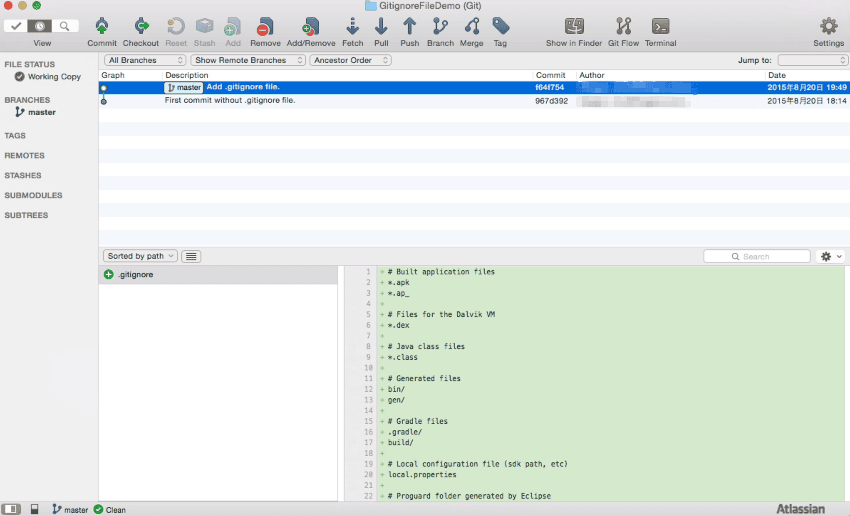Open the Sorted by path dropdown
Viewport: 850px width, 516px height.
tap(140, 256)
